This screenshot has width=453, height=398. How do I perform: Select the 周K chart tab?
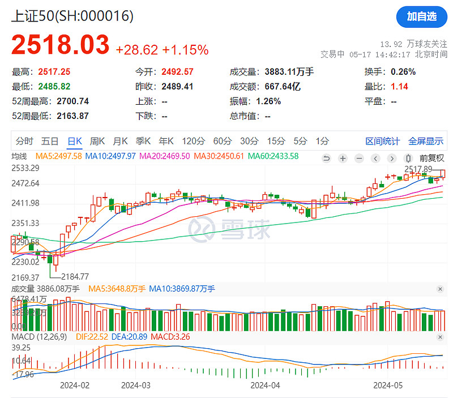pyautogui.click(x=97, y=141)
